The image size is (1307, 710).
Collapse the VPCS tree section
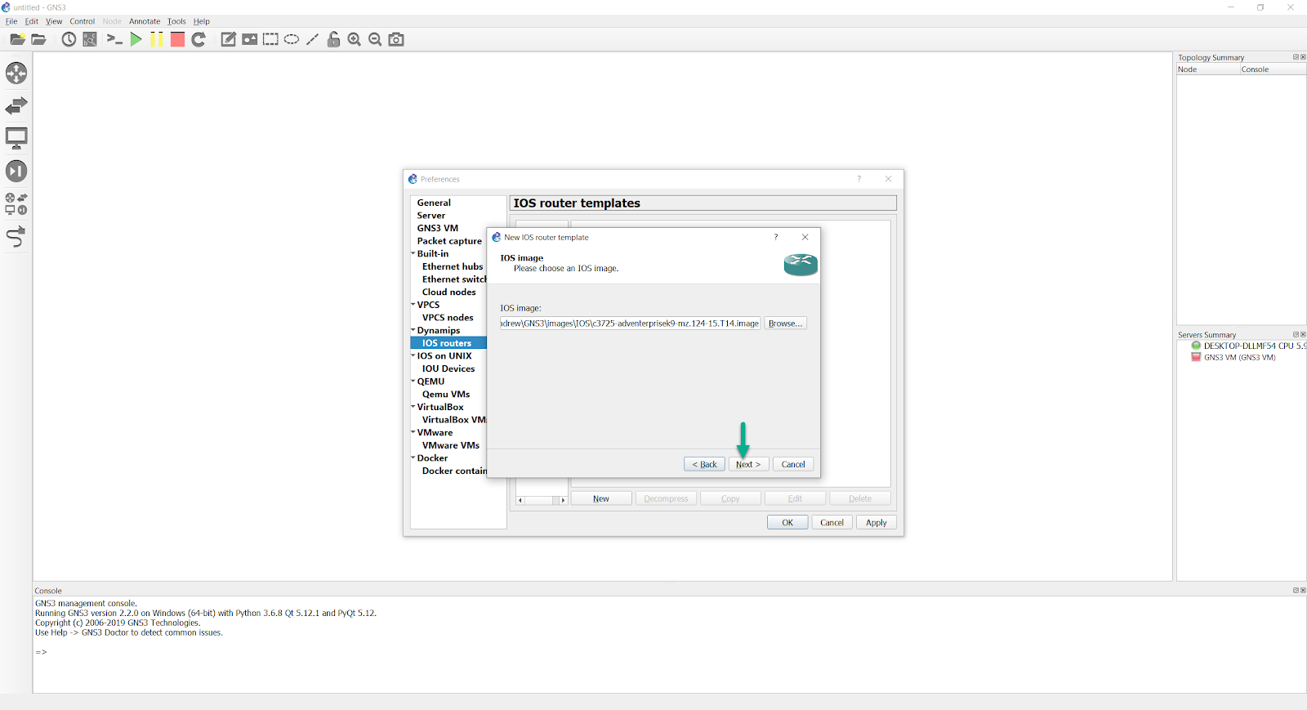(x=413, y=305)
